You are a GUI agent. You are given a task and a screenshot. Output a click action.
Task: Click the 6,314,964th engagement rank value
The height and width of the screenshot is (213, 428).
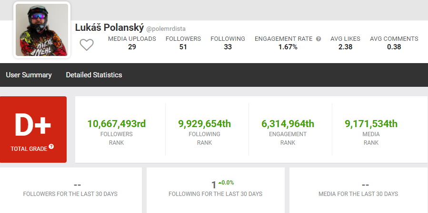point(288,124)
